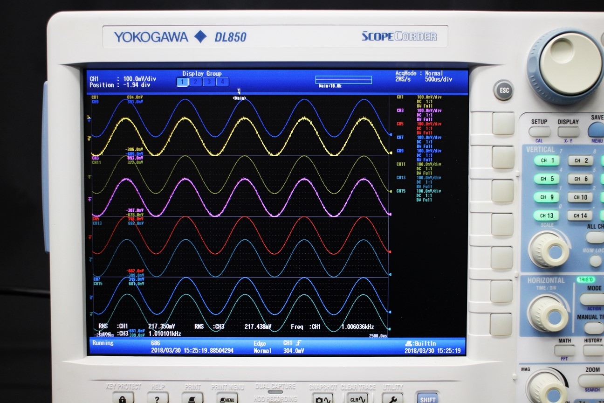This screenshot has width=604, height=403.
Task: Click CH3 in the right channel list
Action: click(x=400, y=111)
